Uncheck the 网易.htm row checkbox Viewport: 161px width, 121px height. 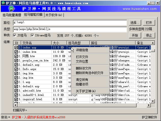tap(16, 56)
